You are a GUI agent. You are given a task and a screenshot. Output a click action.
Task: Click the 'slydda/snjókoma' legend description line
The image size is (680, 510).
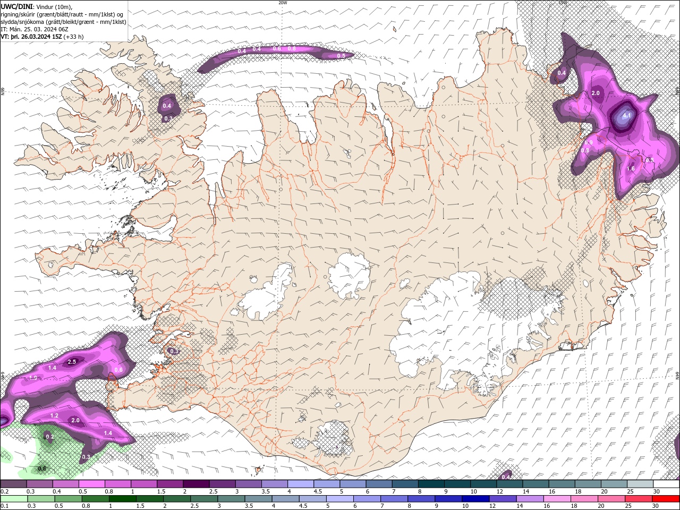pos(64,22)
